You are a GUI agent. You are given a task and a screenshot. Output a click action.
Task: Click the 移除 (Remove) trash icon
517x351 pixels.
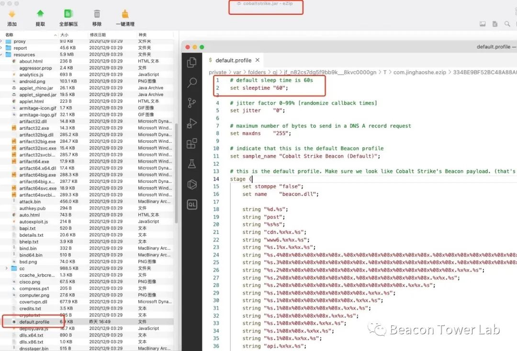point(97,14)
